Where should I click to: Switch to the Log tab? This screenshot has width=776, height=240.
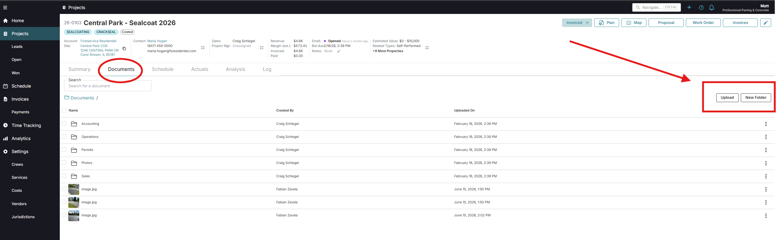pyautogui.click(x=267, y=69)
